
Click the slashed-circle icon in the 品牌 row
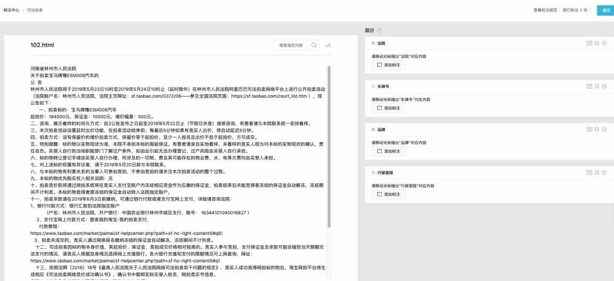click(x=597, y=129)
